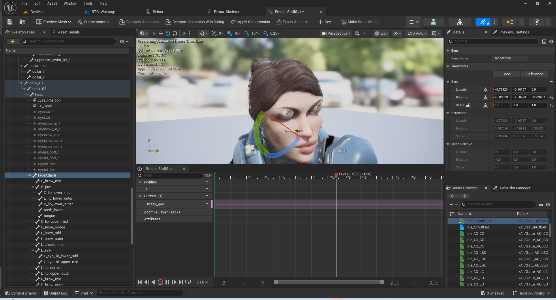Switch to Skeleton editor mode icon

point(433,22)
